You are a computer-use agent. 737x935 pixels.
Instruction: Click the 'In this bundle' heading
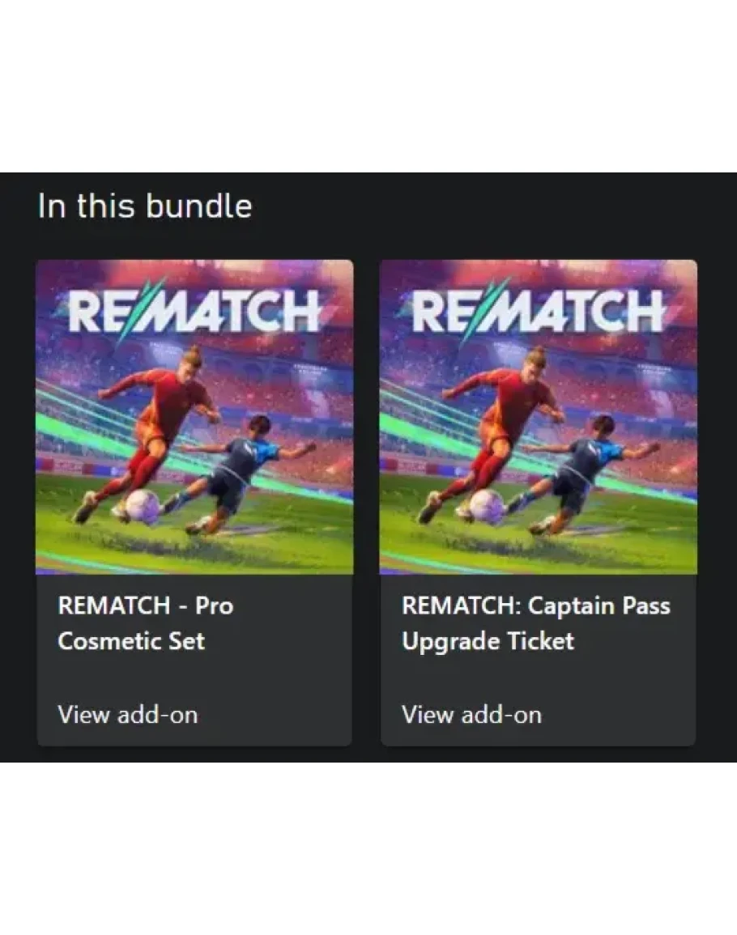(145, 206)
